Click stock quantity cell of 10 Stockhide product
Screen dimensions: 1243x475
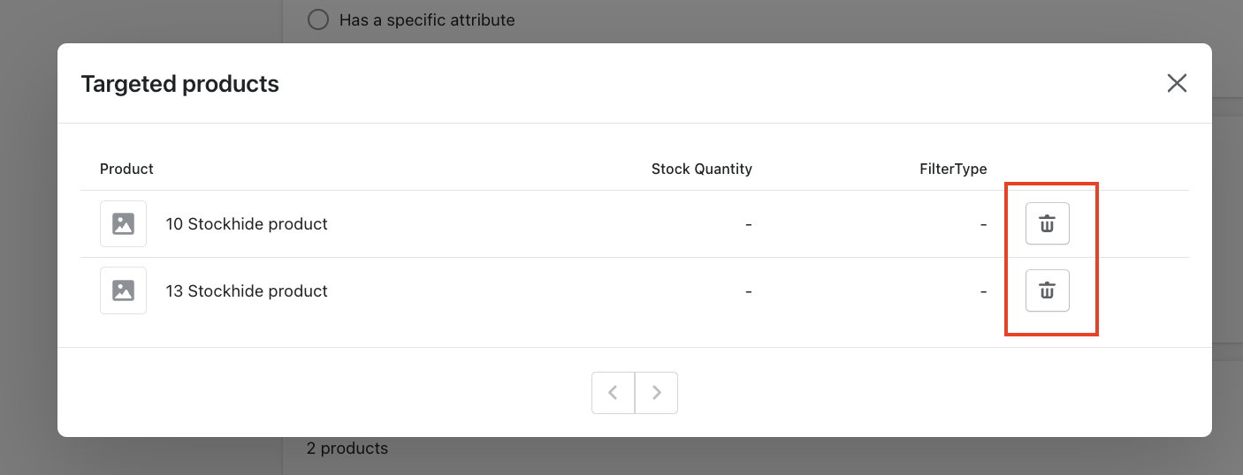pos(748,224)
